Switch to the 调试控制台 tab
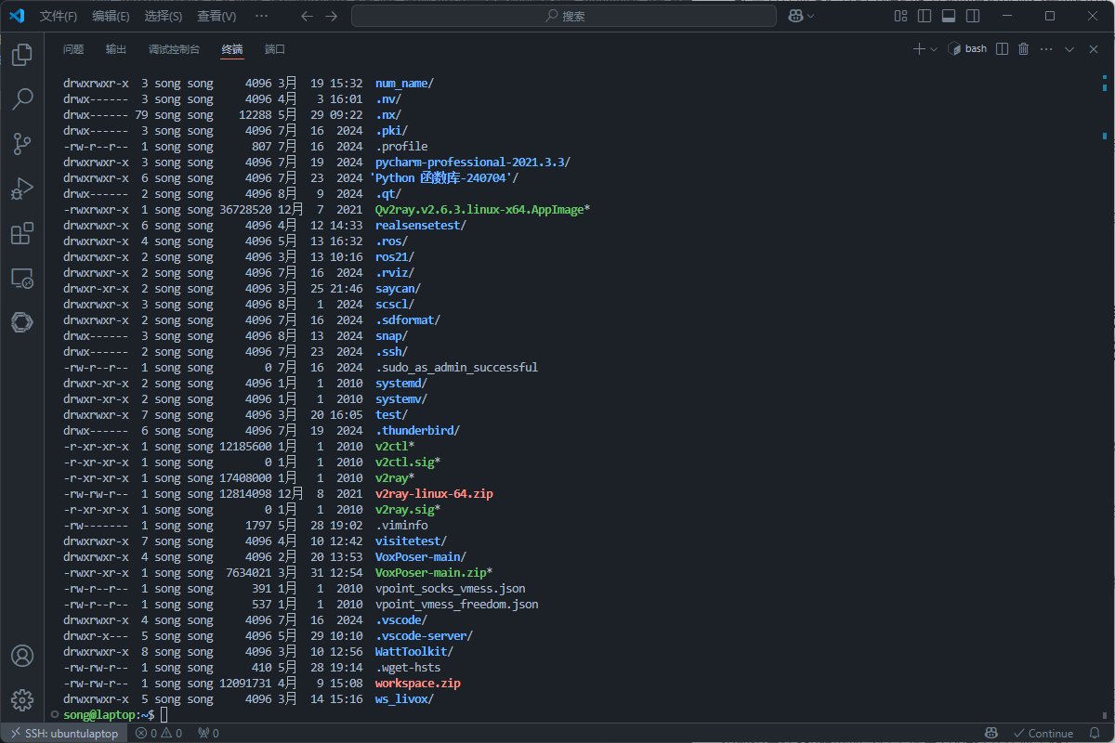This screenshot has width=1115, height=743. click(x=174, y=49)
